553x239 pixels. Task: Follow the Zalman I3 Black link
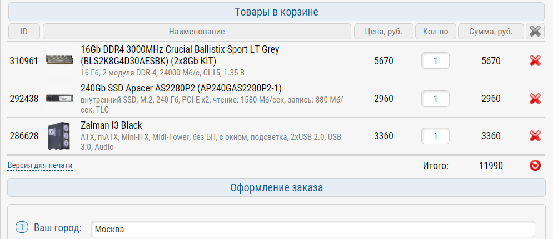(x=111, y=125)
